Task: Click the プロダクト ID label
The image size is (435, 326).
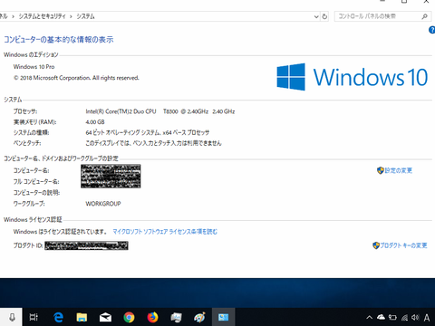Action: pyautogui.click(x=28, y=245)
